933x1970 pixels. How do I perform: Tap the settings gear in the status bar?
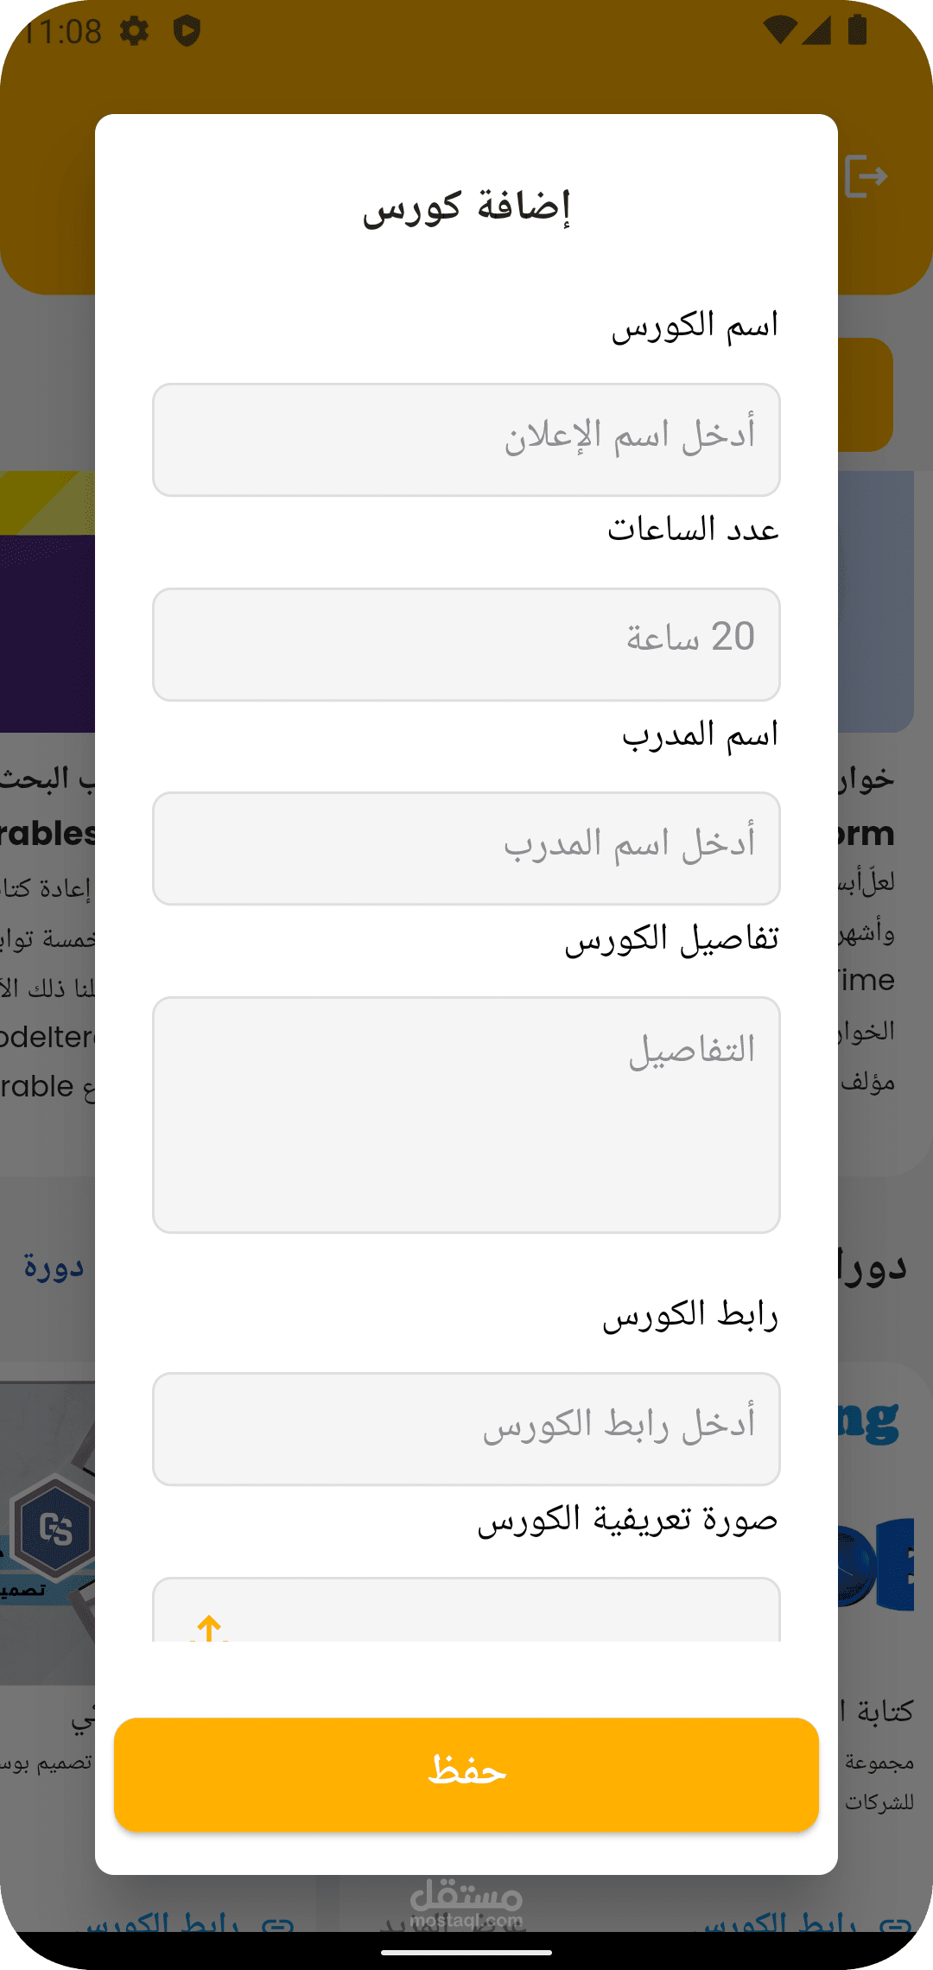point(134,32)
